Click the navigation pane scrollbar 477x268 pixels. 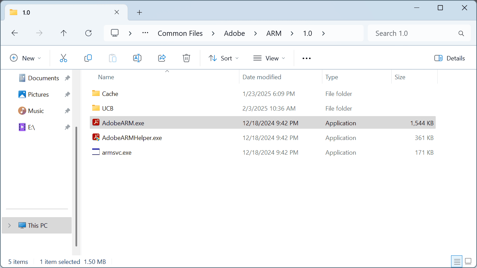tap(76, 186)
